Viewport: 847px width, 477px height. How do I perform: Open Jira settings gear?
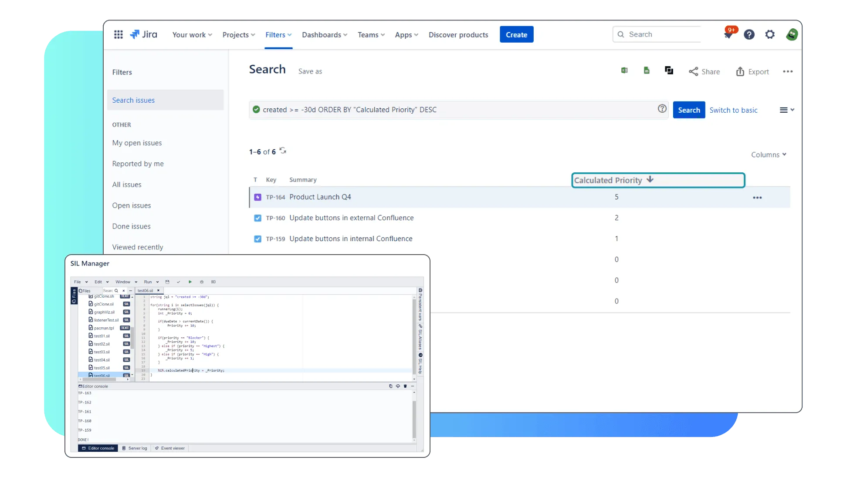(770, 34)
